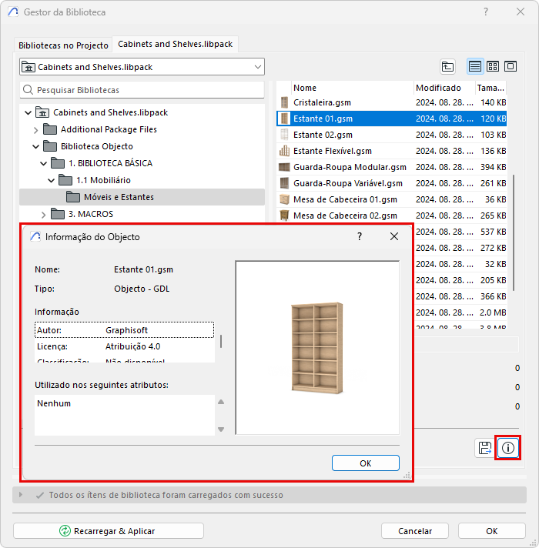
Task: Sort by the Tama... size column header
Action: (x=490, y=88)
